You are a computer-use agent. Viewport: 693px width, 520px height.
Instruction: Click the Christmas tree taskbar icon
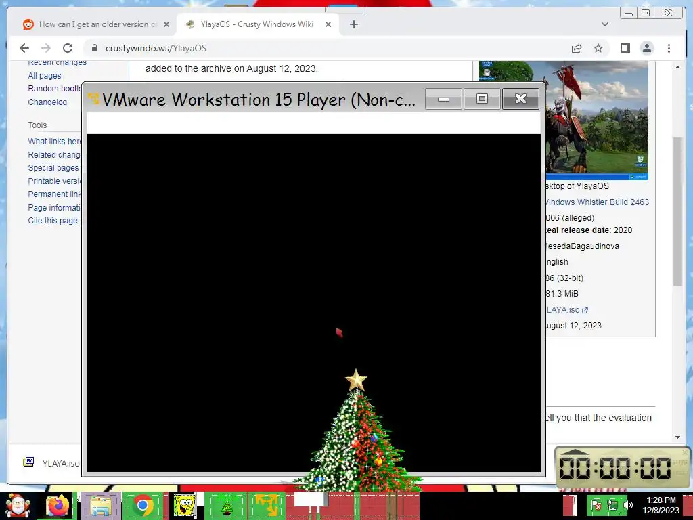pyautogui.click(x=227, y=505)
